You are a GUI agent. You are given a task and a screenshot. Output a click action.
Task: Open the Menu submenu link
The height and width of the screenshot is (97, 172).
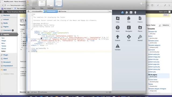[x=3, y=43]
